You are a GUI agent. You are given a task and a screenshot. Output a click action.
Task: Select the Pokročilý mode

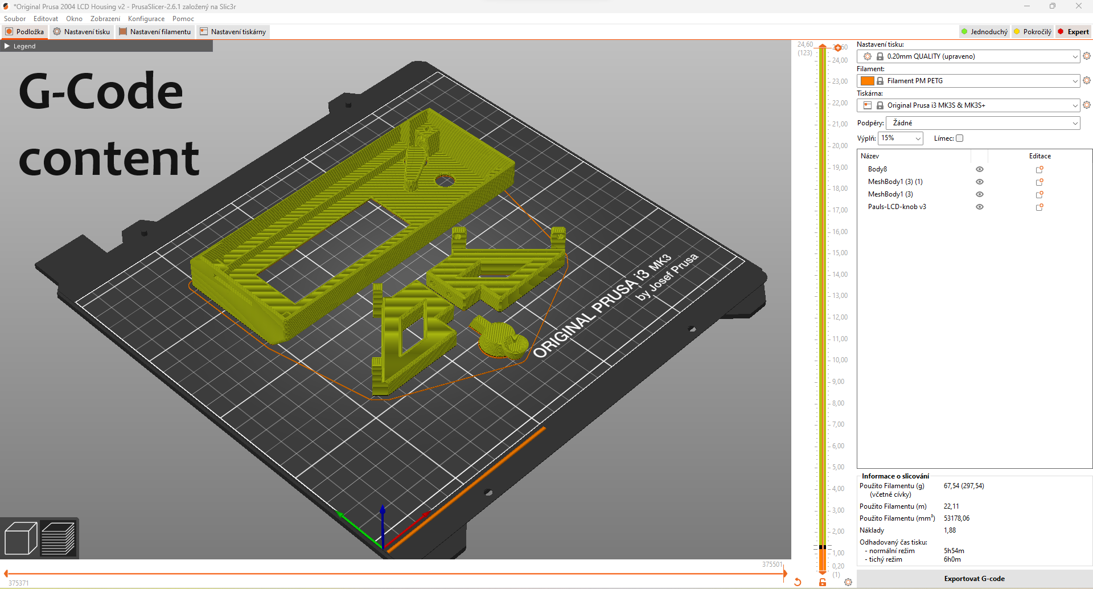(1032, 31)
